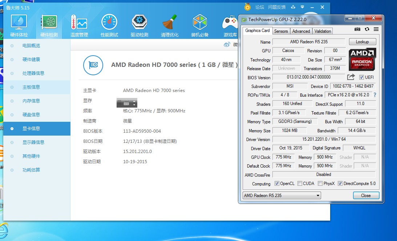397x241 pixels.
Task: Open the GPU-Z hamburger menu
Action: 376,29
